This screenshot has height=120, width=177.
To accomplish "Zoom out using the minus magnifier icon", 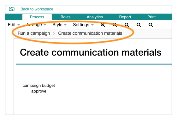I will [103, 25].
